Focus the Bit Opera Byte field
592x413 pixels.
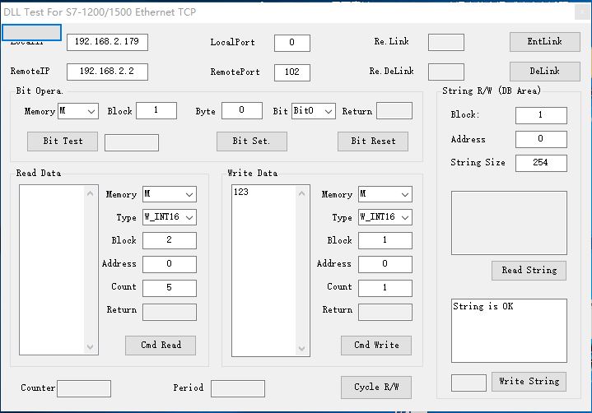point(241,110)
